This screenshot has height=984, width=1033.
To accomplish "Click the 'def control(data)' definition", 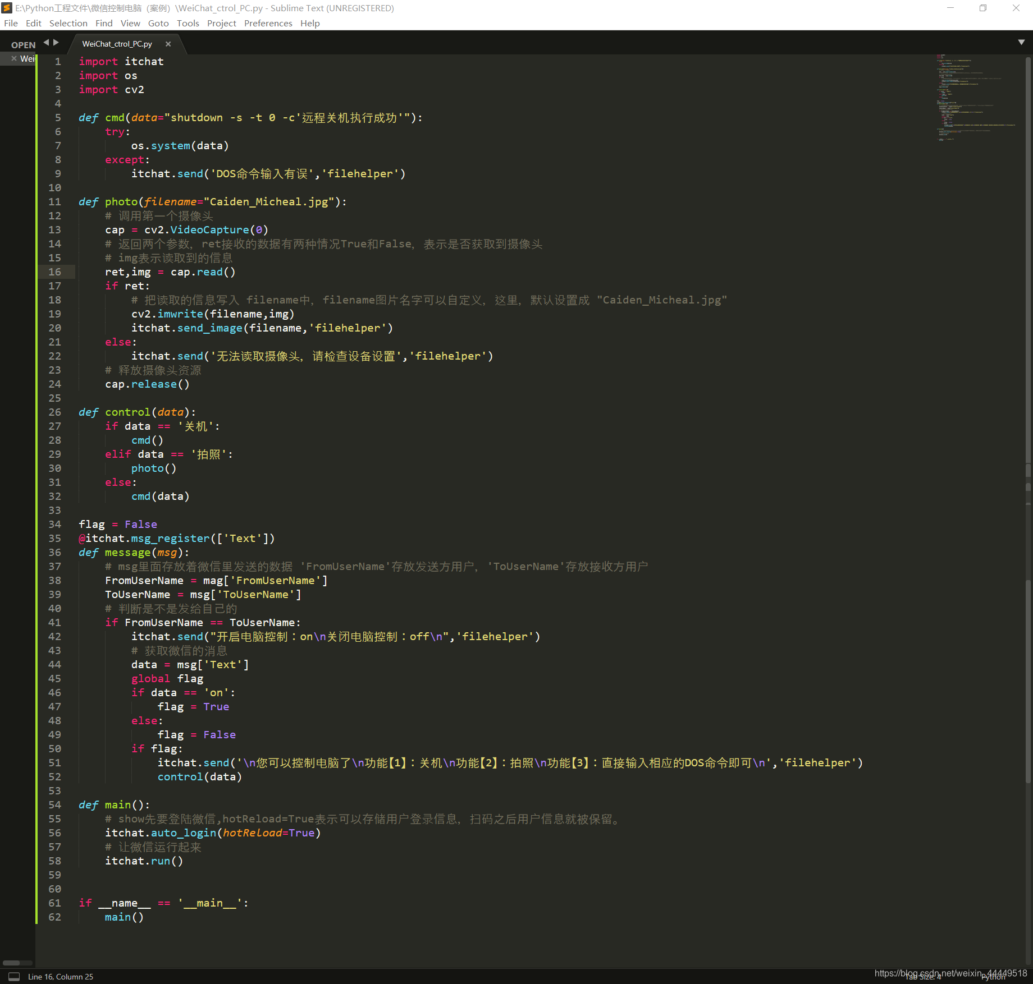I will click(x=138, y=412).
